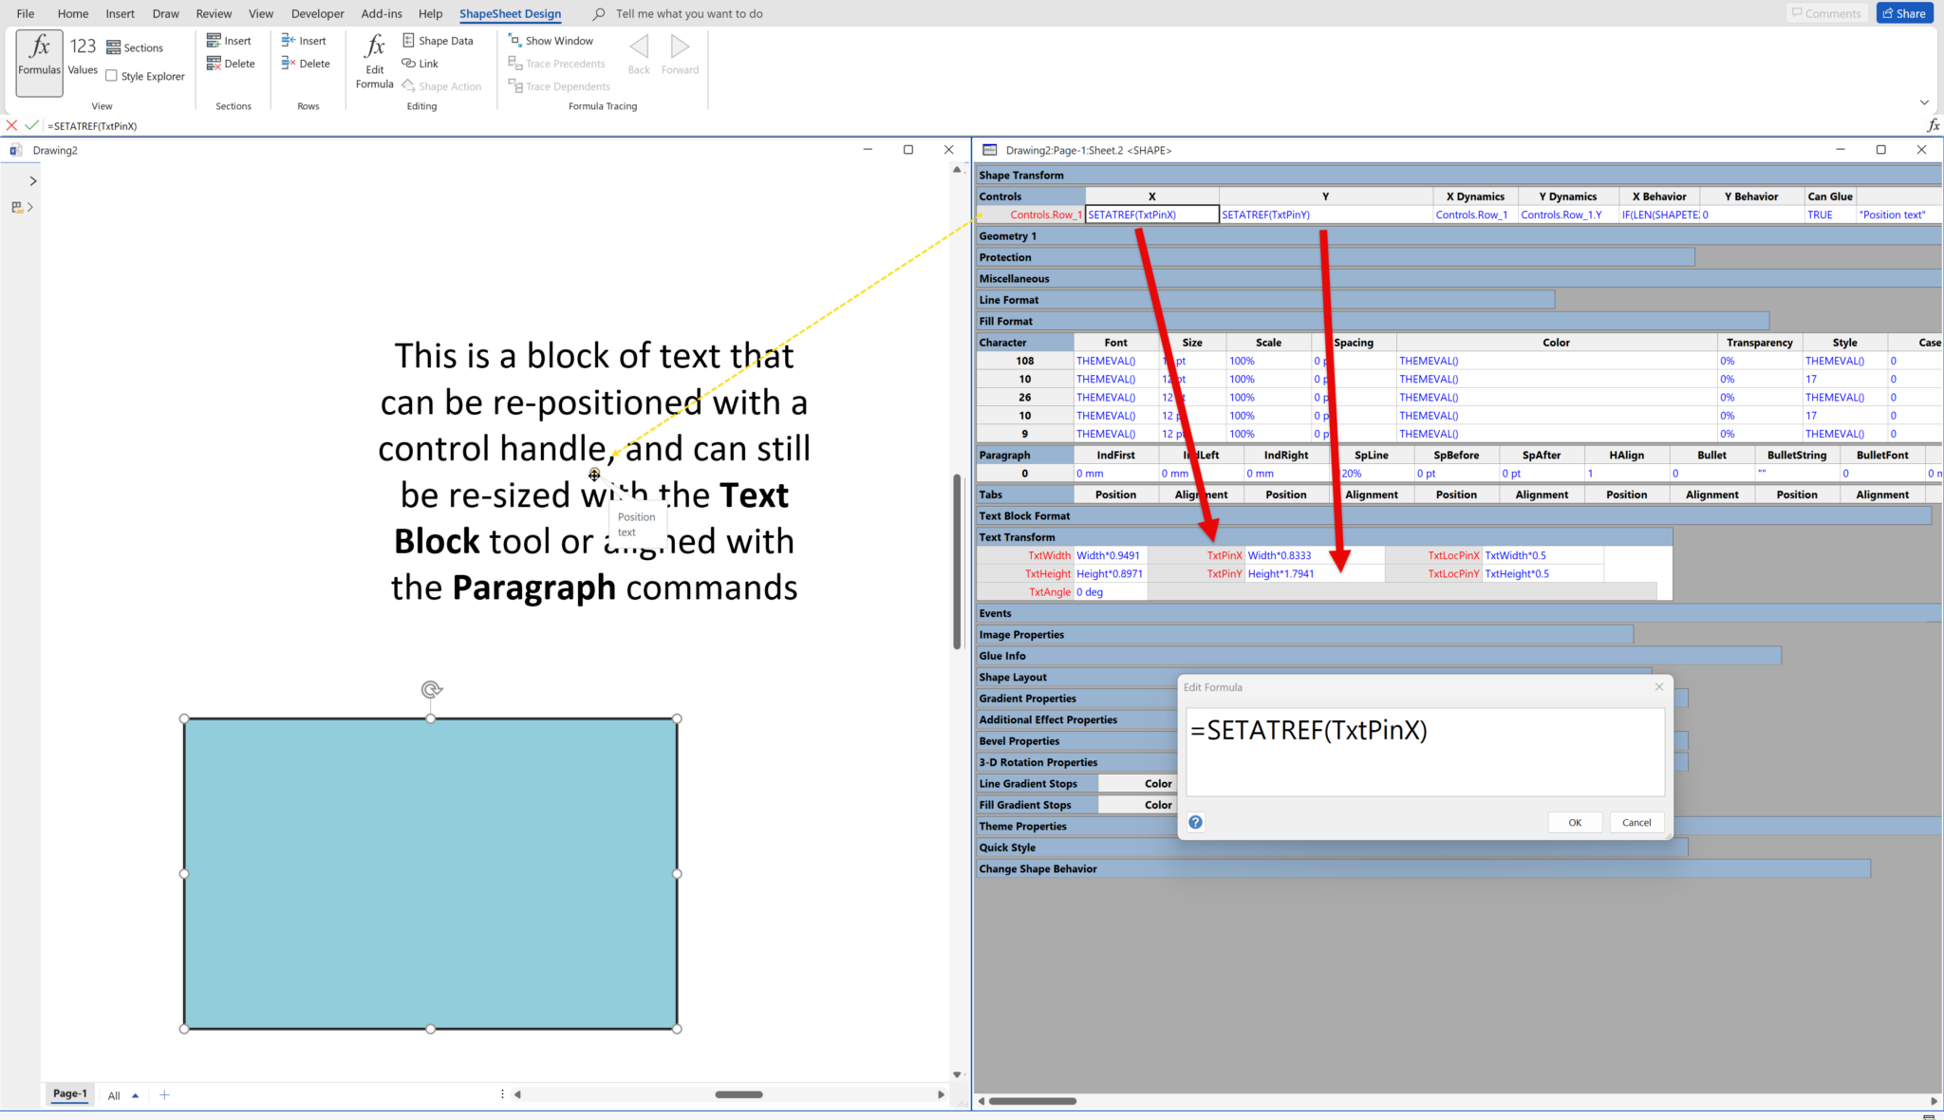The image size is (1944, 1120).
Task: Collapse the ribbon with the bottom-right chevron
Action: point(1924,102)
